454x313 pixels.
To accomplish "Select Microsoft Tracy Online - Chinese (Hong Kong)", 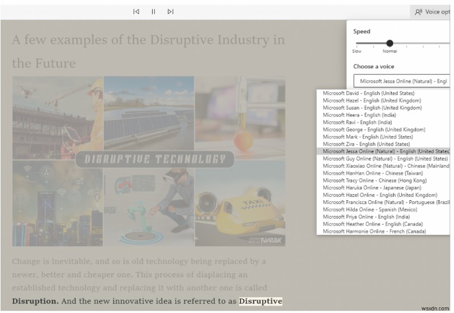I will 384,180.
